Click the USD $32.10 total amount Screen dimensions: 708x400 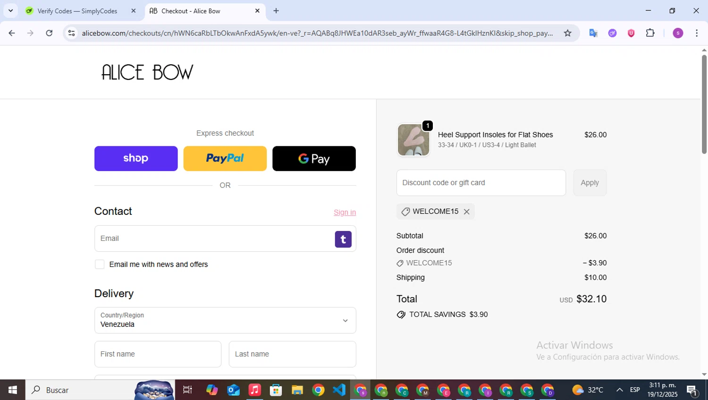click(583, 299)
